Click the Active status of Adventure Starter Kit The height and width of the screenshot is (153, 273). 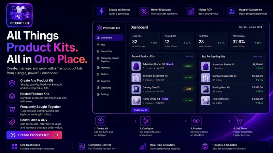[x=188, y=66]
